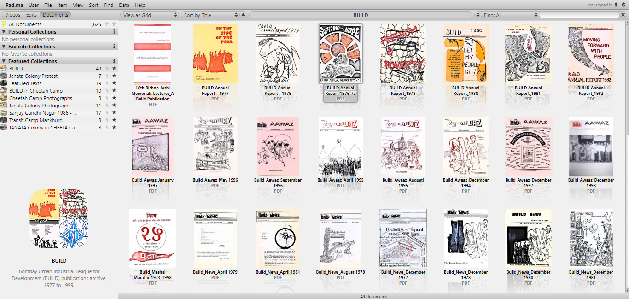
Task: Select BUILD Annual Report - 1977 thumbnail
Action: click(215, 54)
